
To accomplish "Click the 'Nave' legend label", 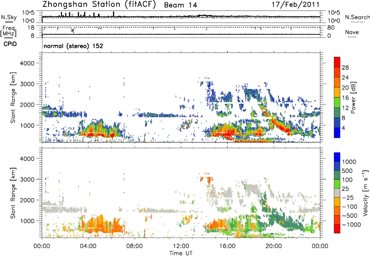I will coord(352,32).
